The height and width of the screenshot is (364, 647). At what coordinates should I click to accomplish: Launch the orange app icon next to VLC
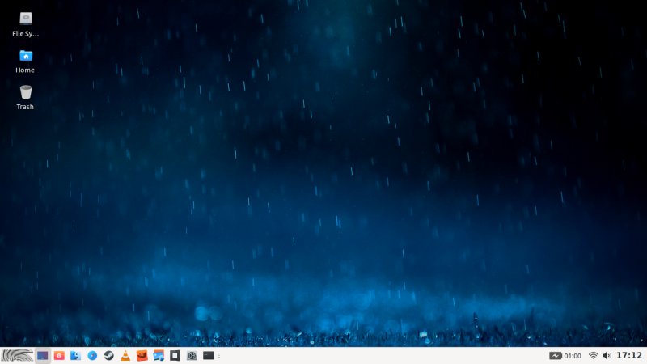click(142, 355)
